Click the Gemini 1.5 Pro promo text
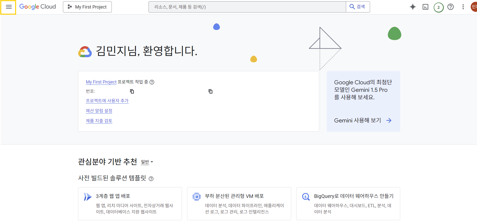 coord(363,90)
